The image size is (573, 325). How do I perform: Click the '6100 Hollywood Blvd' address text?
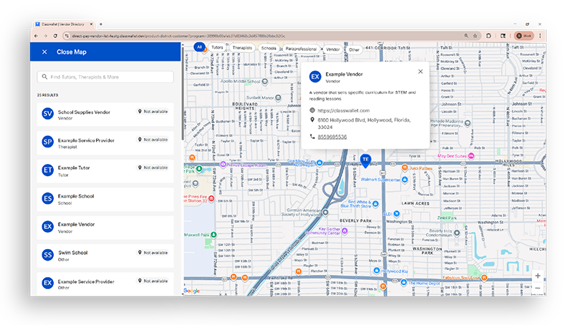[x=364, y=123]
